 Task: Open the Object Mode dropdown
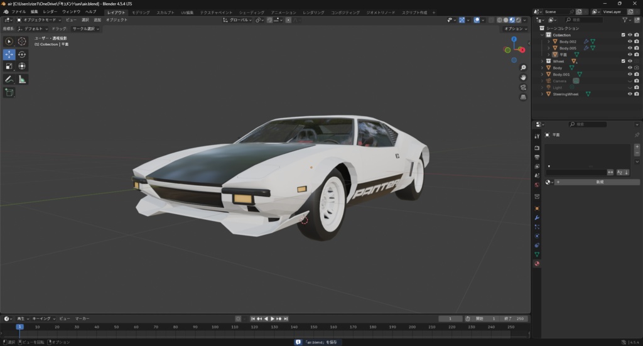click(39, 19)
